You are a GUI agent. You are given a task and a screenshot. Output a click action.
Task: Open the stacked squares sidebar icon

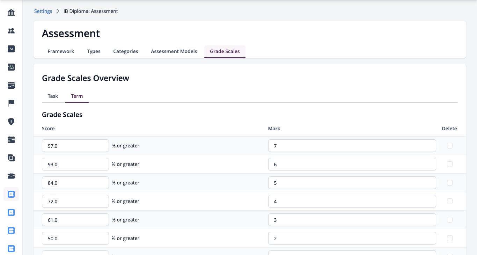[11, 158]
